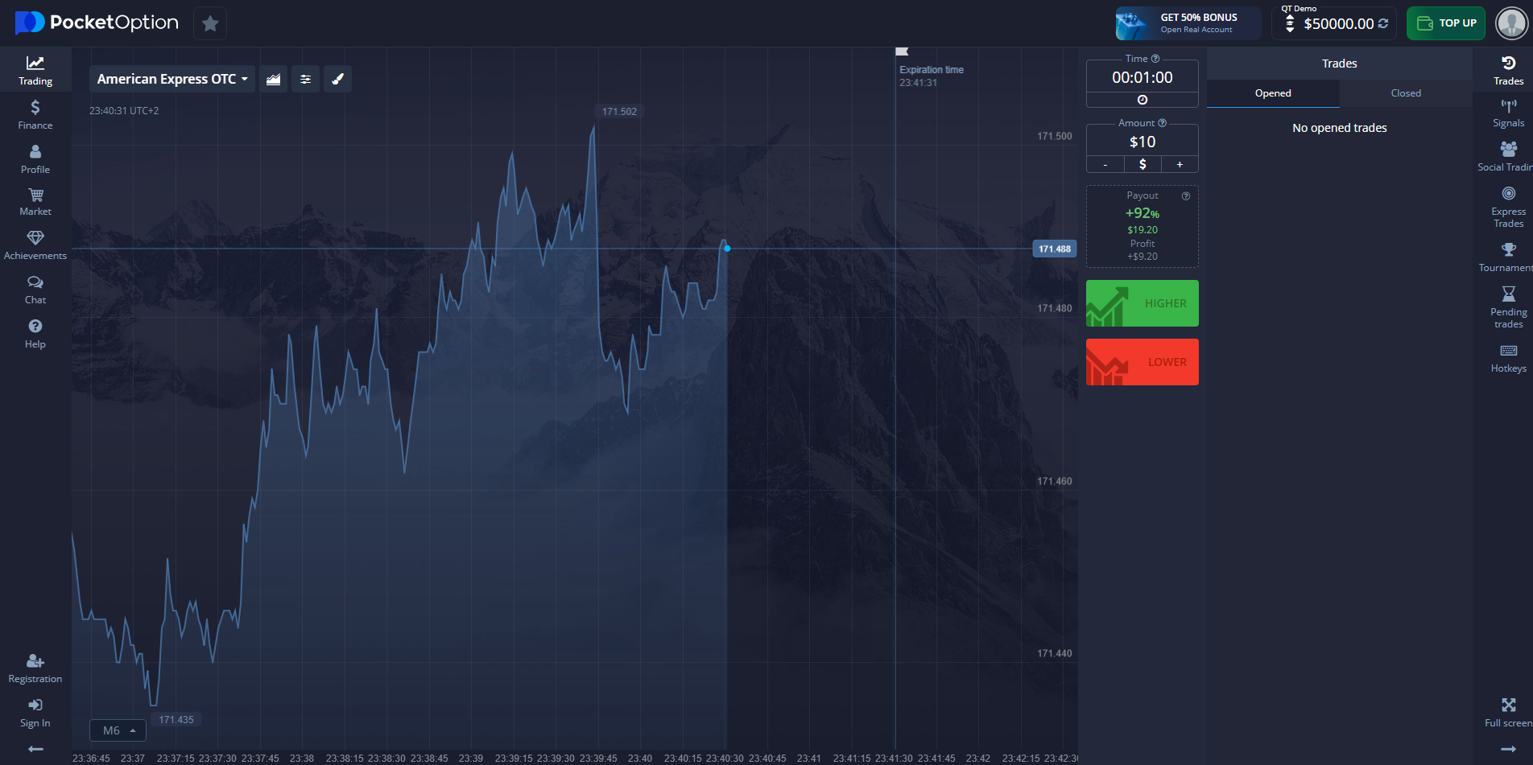Open the Finance section
The width and height of the screenshot is (1533, 765).
click(35, 115)
